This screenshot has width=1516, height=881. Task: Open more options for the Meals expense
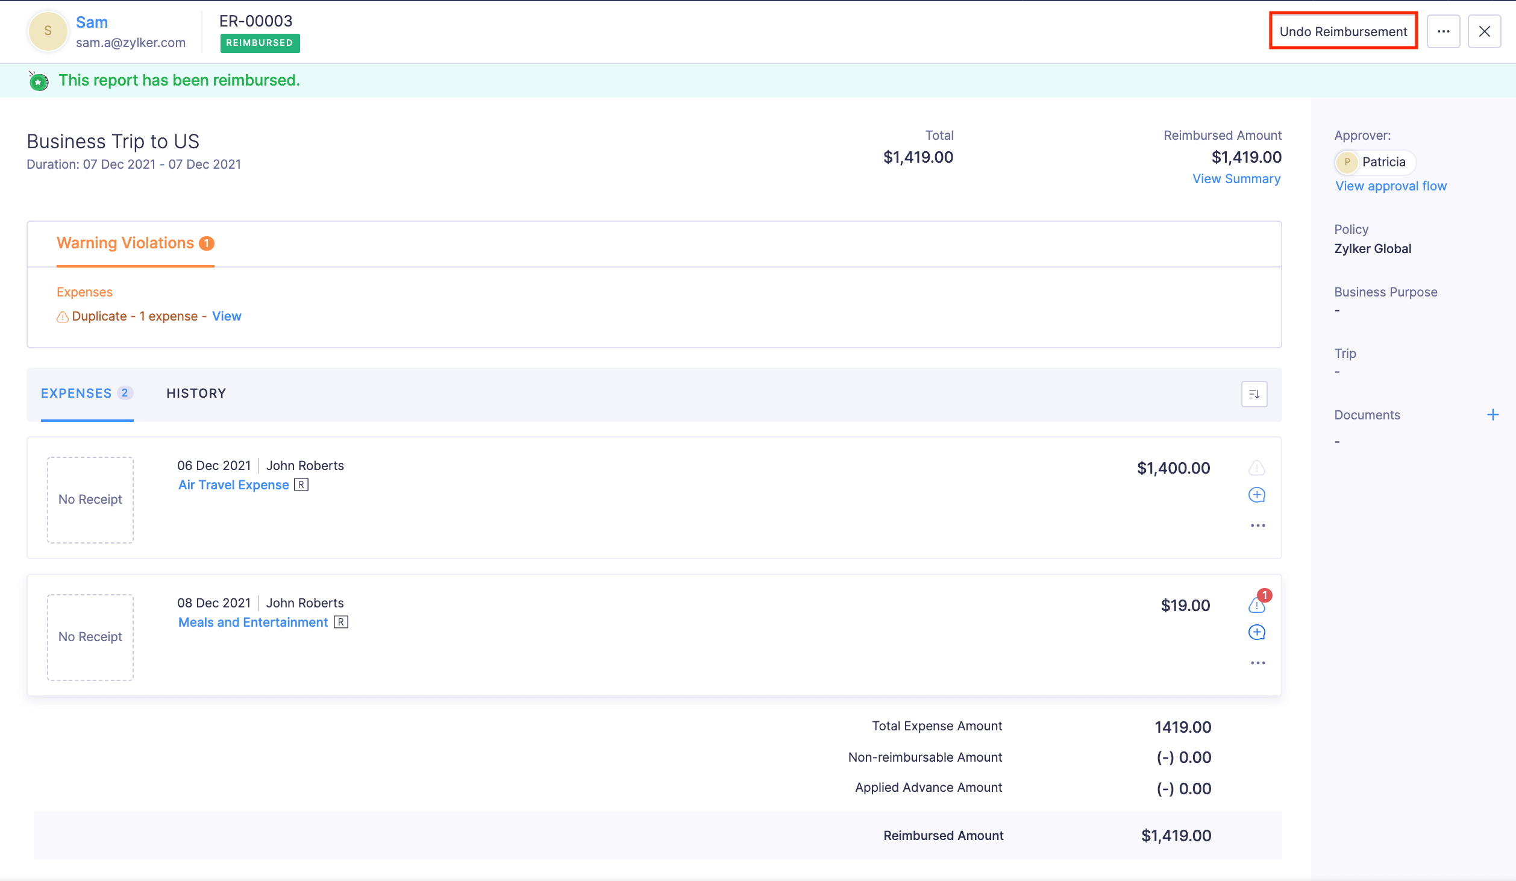pos(1257,662)
